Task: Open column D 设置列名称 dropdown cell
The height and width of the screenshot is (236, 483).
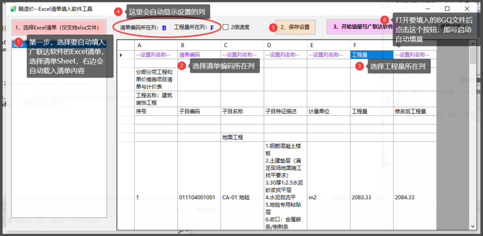Action: (284, 55)
